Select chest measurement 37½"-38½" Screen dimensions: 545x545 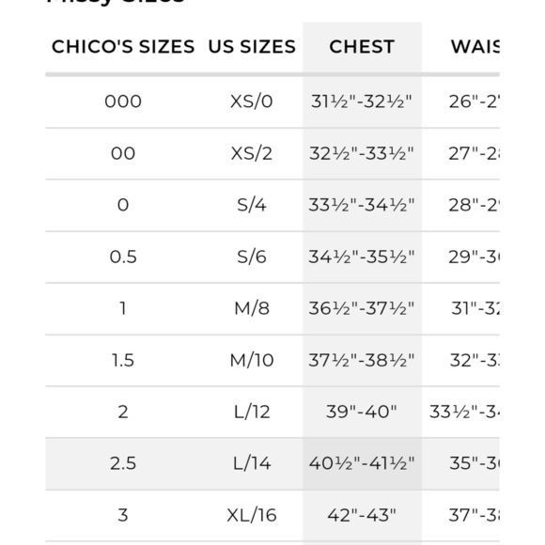(362, 360)
